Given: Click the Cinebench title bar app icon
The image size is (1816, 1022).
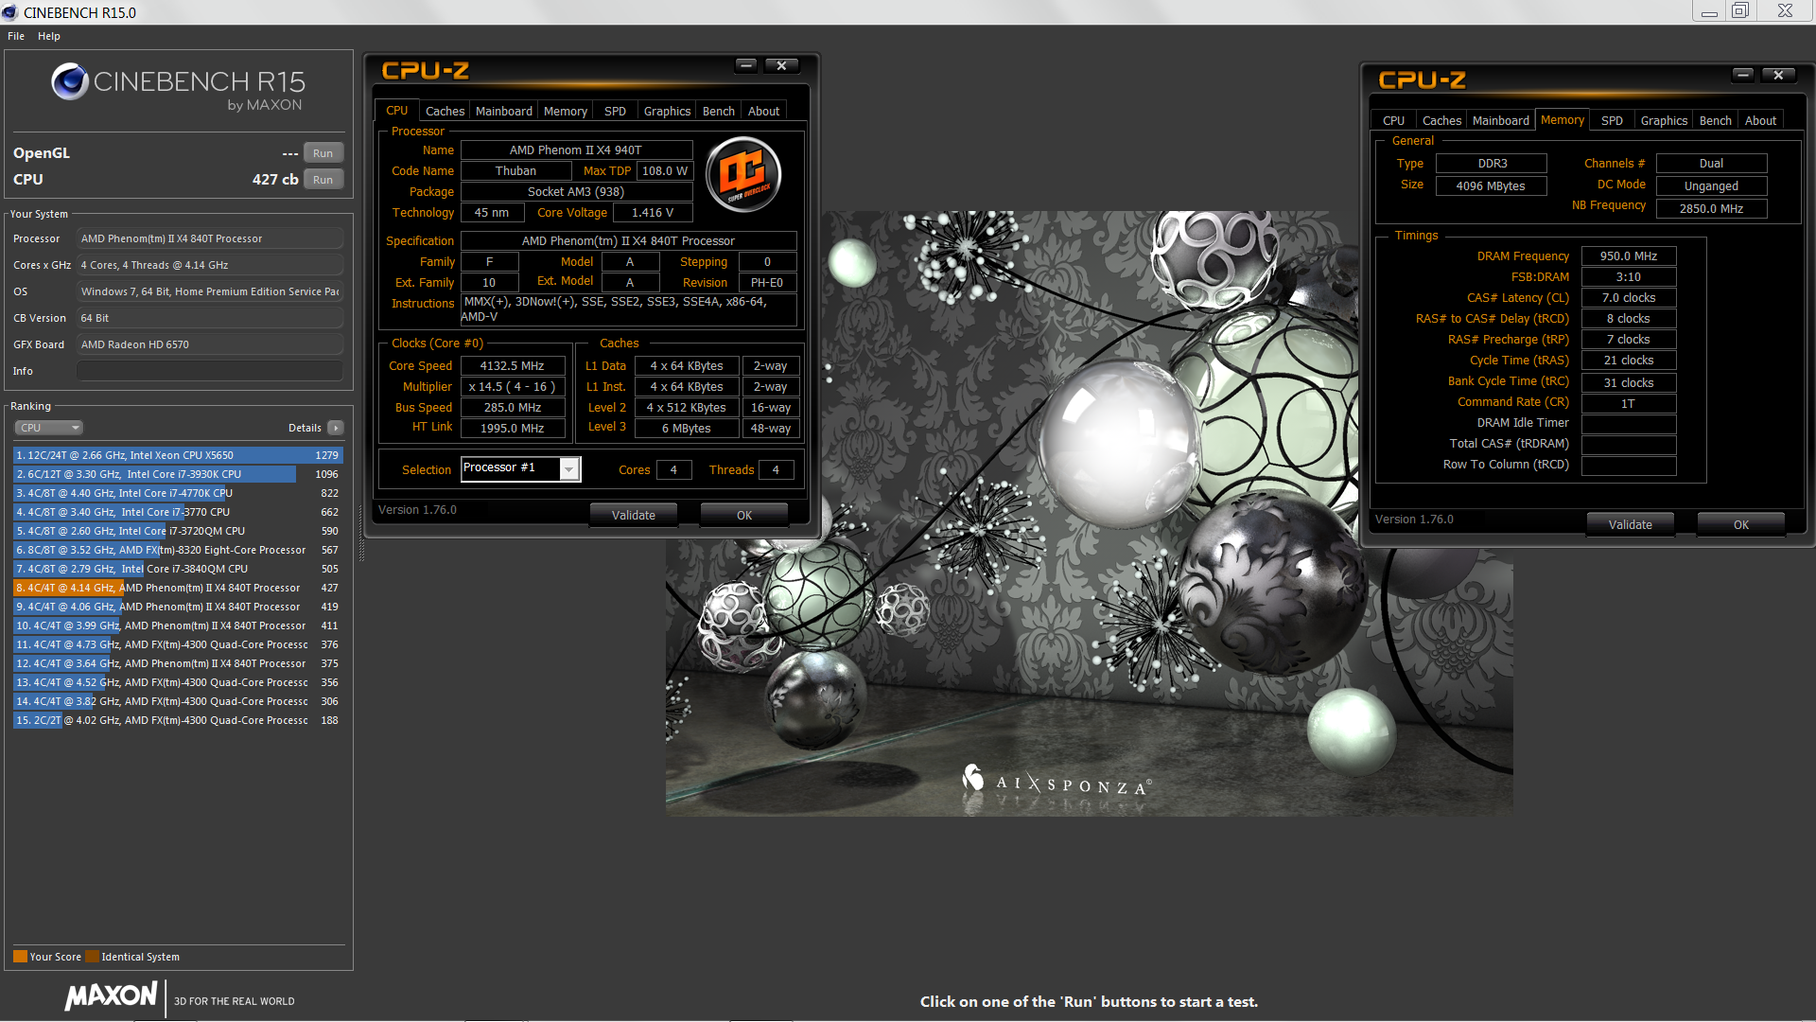Looking at the screenshot, I should [10, 12].
